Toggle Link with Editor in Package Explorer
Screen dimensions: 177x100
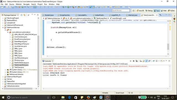click(24, 15)
